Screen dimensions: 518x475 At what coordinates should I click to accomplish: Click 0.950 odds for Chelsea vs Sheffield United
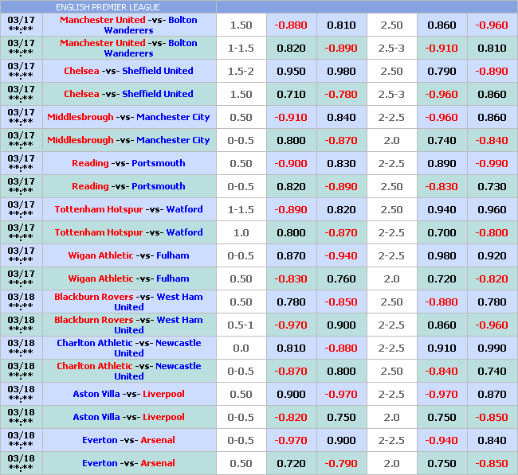pyautogui.click(x=291, y=71)
